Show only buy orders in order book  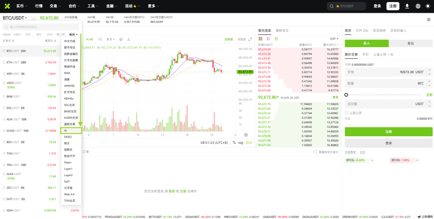tap(276, 39)
